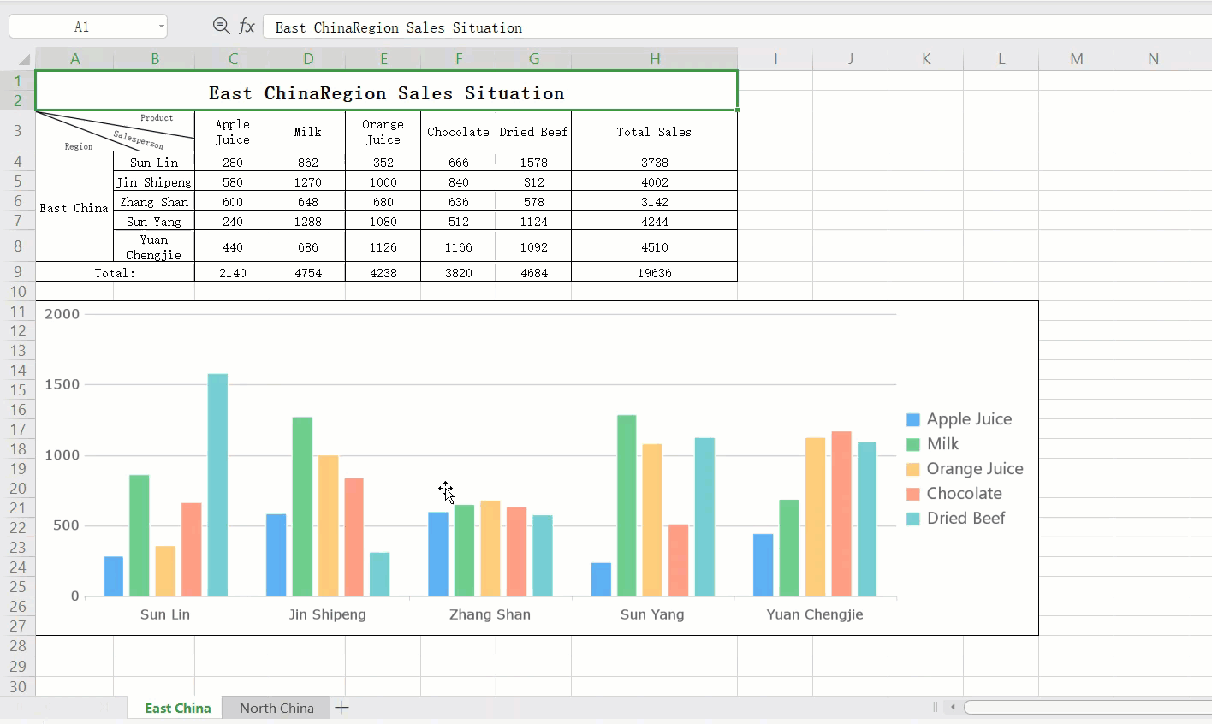Select cell with value 1166

click(458, 246)
